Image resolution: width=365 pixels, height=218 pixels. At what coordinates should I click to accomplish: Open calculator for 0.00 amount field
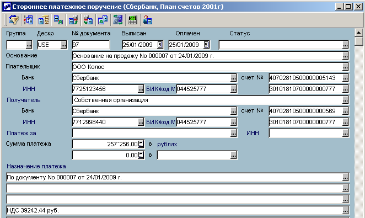tap(141, 155)
